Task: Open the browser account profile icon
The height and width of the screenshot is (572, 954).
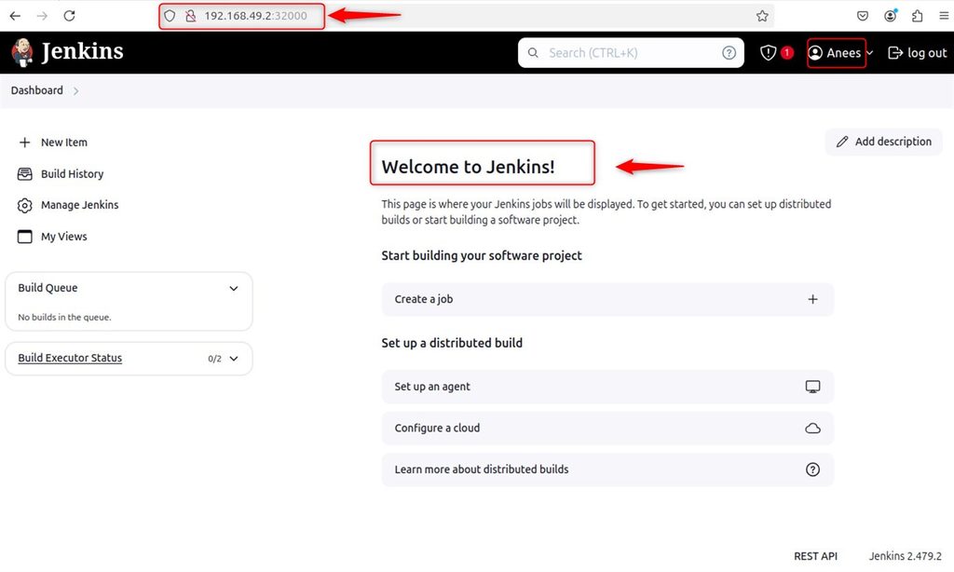Action: tap(890, 16)
